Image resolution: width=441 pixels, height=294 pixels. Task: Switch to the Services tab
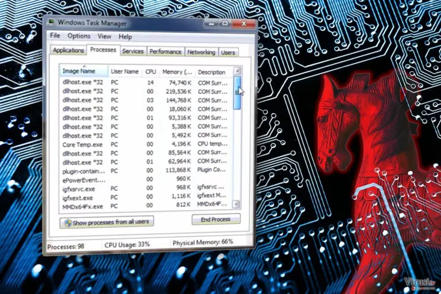tap(133, 51)
